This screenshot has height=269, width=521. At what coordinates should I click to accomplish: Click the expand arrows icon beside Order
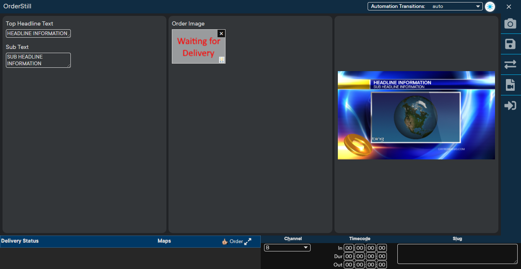(x=248, y=241)
